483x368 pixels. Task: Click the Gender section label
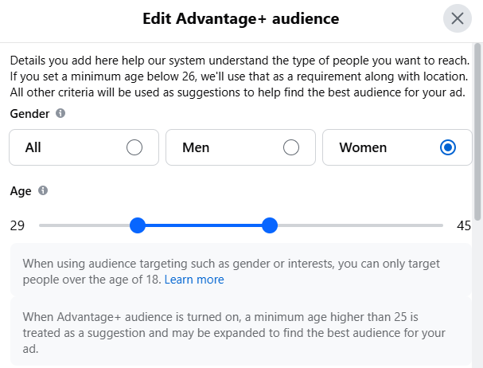[29, 114]
